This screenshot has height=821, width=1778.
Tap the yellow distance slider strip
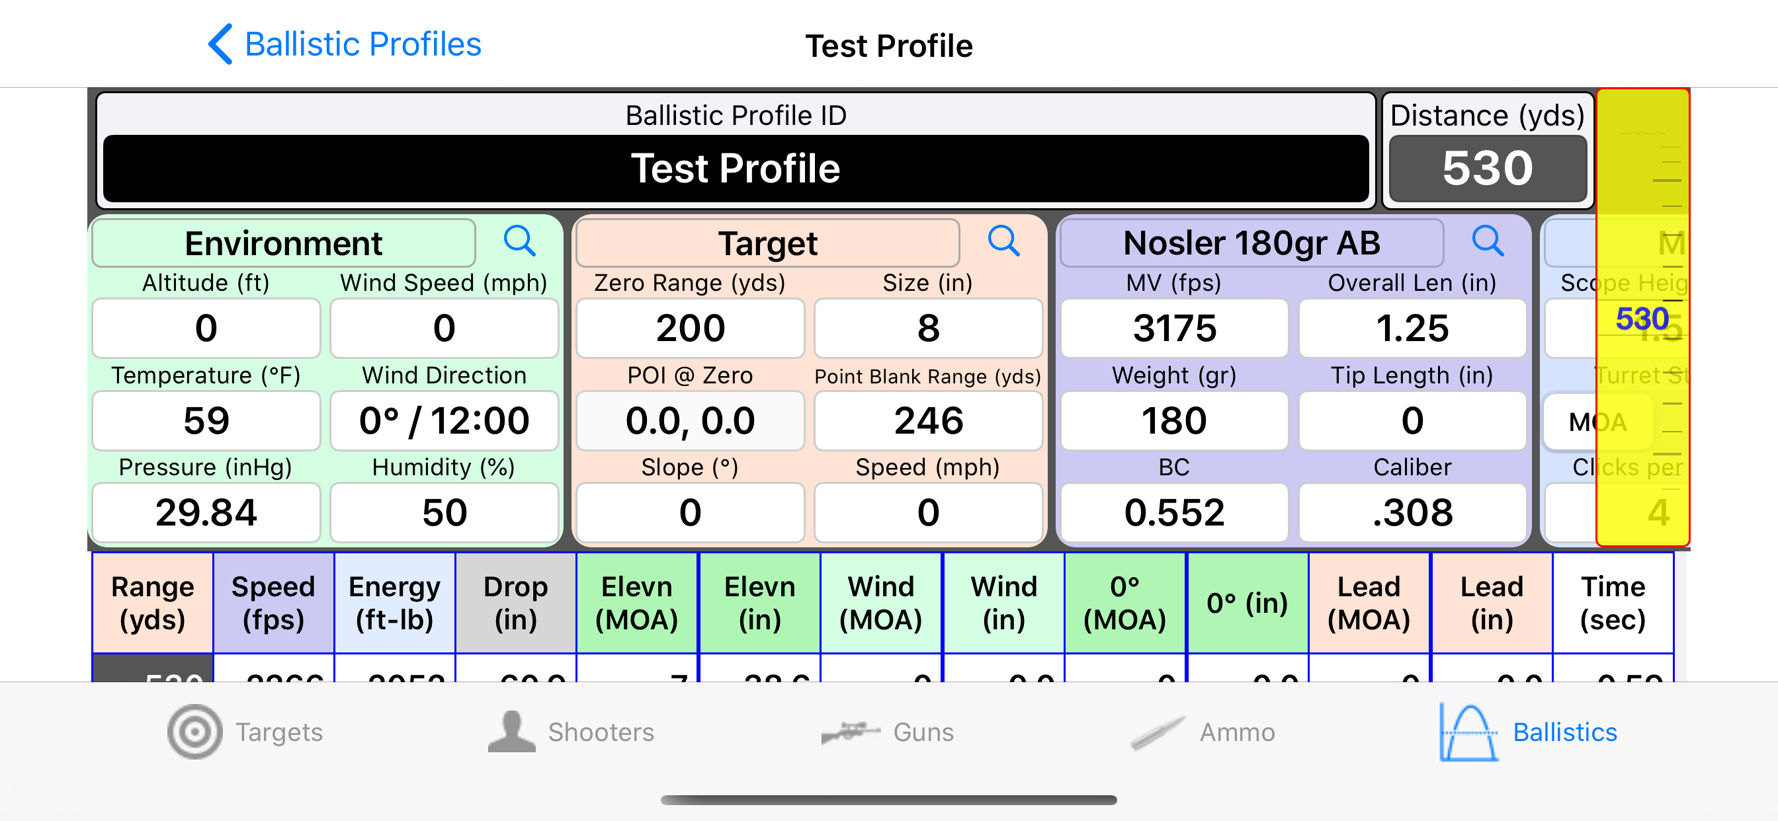point(1642,317)
